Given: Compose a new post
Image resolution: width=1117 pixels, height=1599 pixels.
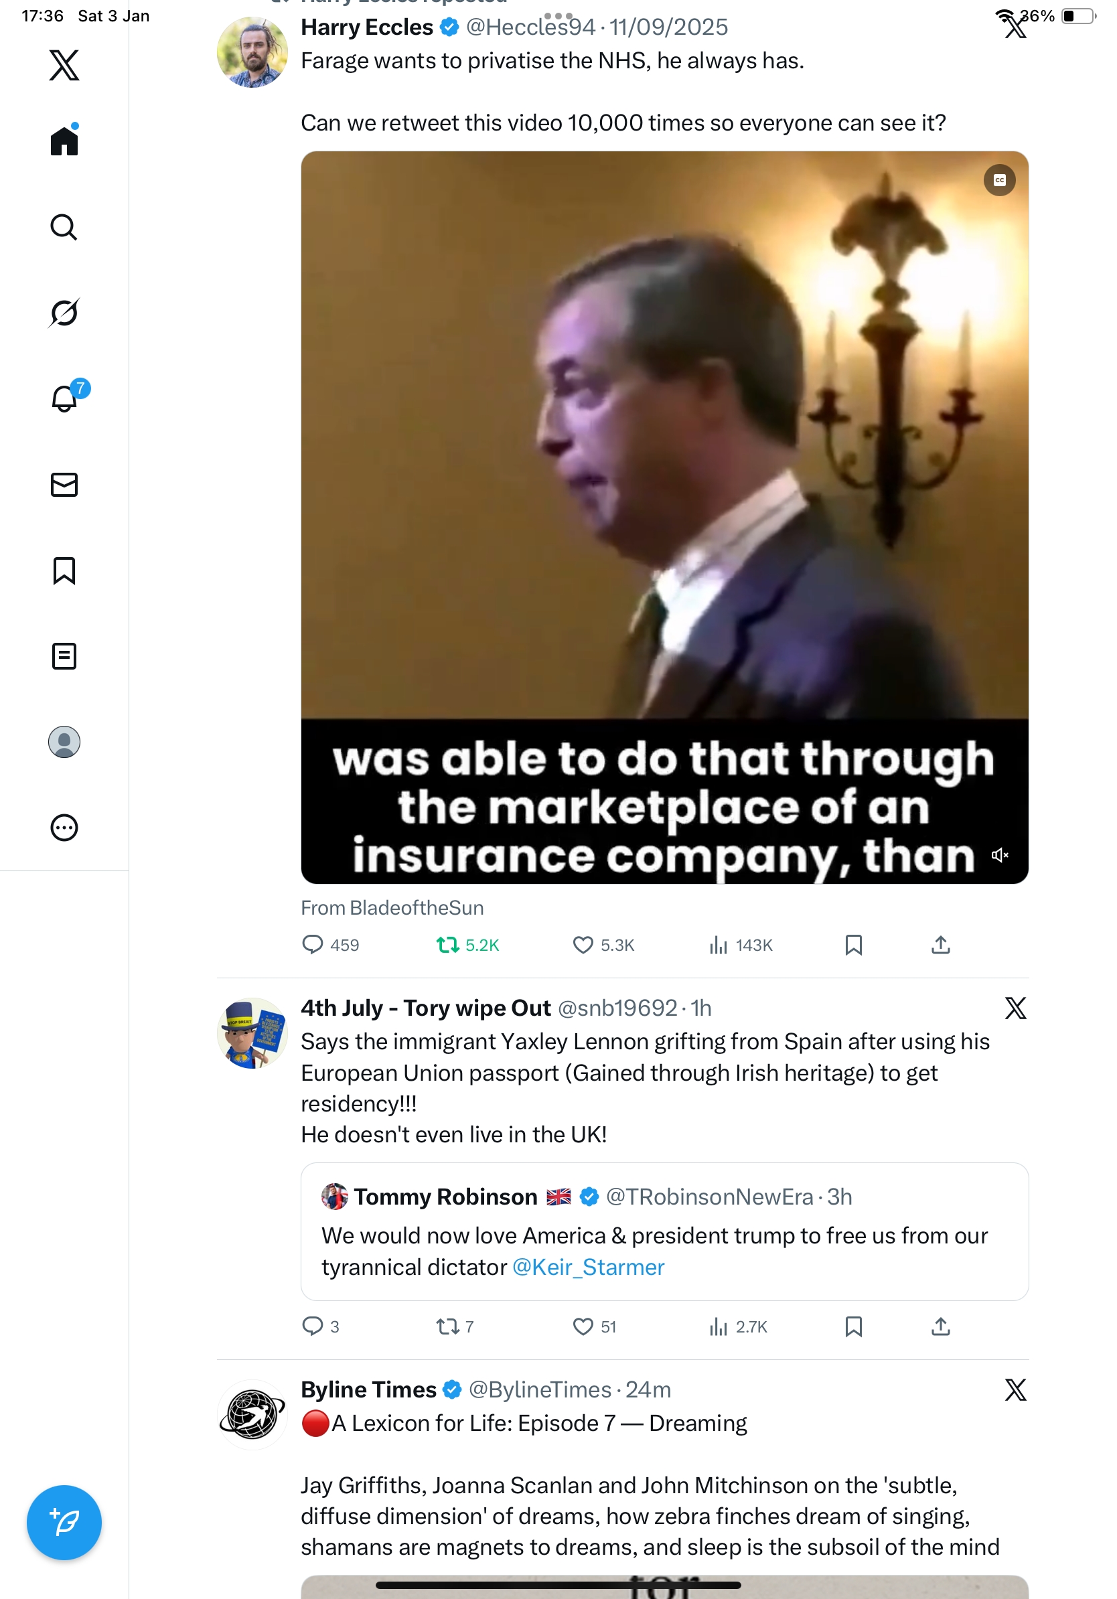Looking at the screenshot, I should 64,1523.
